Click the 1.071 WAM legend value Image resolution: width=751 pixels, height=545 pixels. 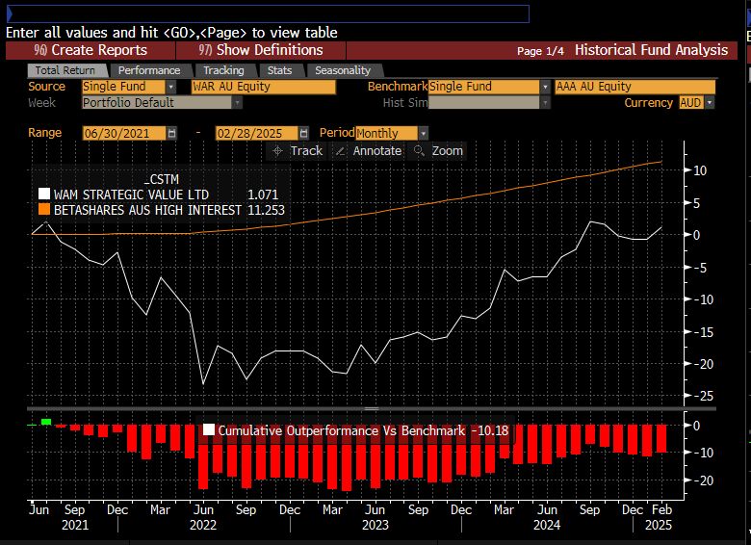click(263, 195)
